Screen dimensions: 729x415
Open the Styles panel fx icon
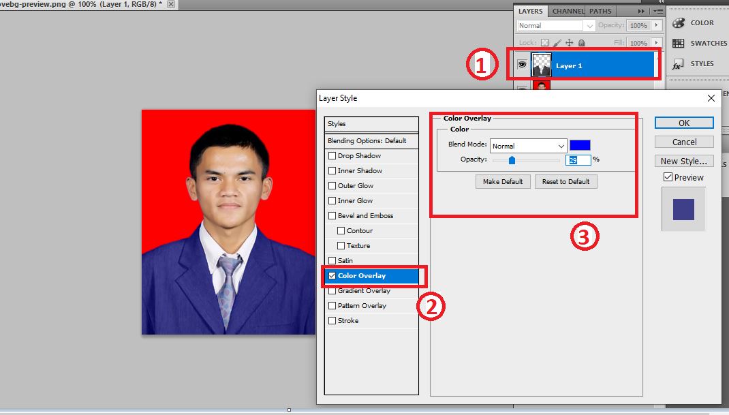click(679, 64)
